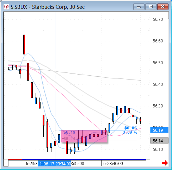172x170 pixels.
Task: Click the 6-23:40:00 time axis label
Action: 113,164
